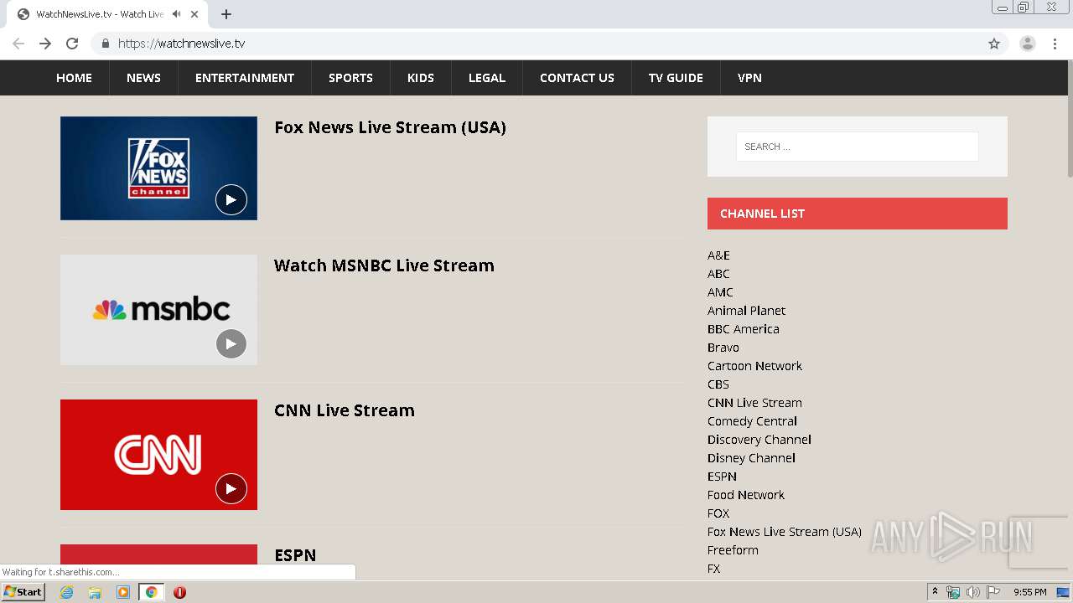Open Comedy Central in channel list
The height and width of the screenshot is (603, 1073).
click(x=752, y=421)
